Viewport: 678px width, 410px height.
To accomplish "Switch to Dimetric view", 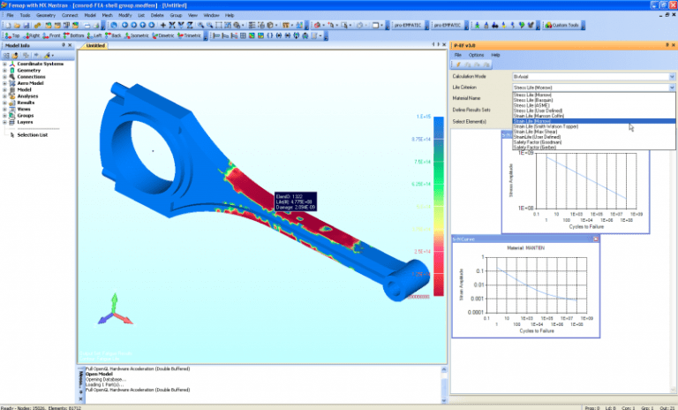I will pyautogui.click(x=163, y=35).
